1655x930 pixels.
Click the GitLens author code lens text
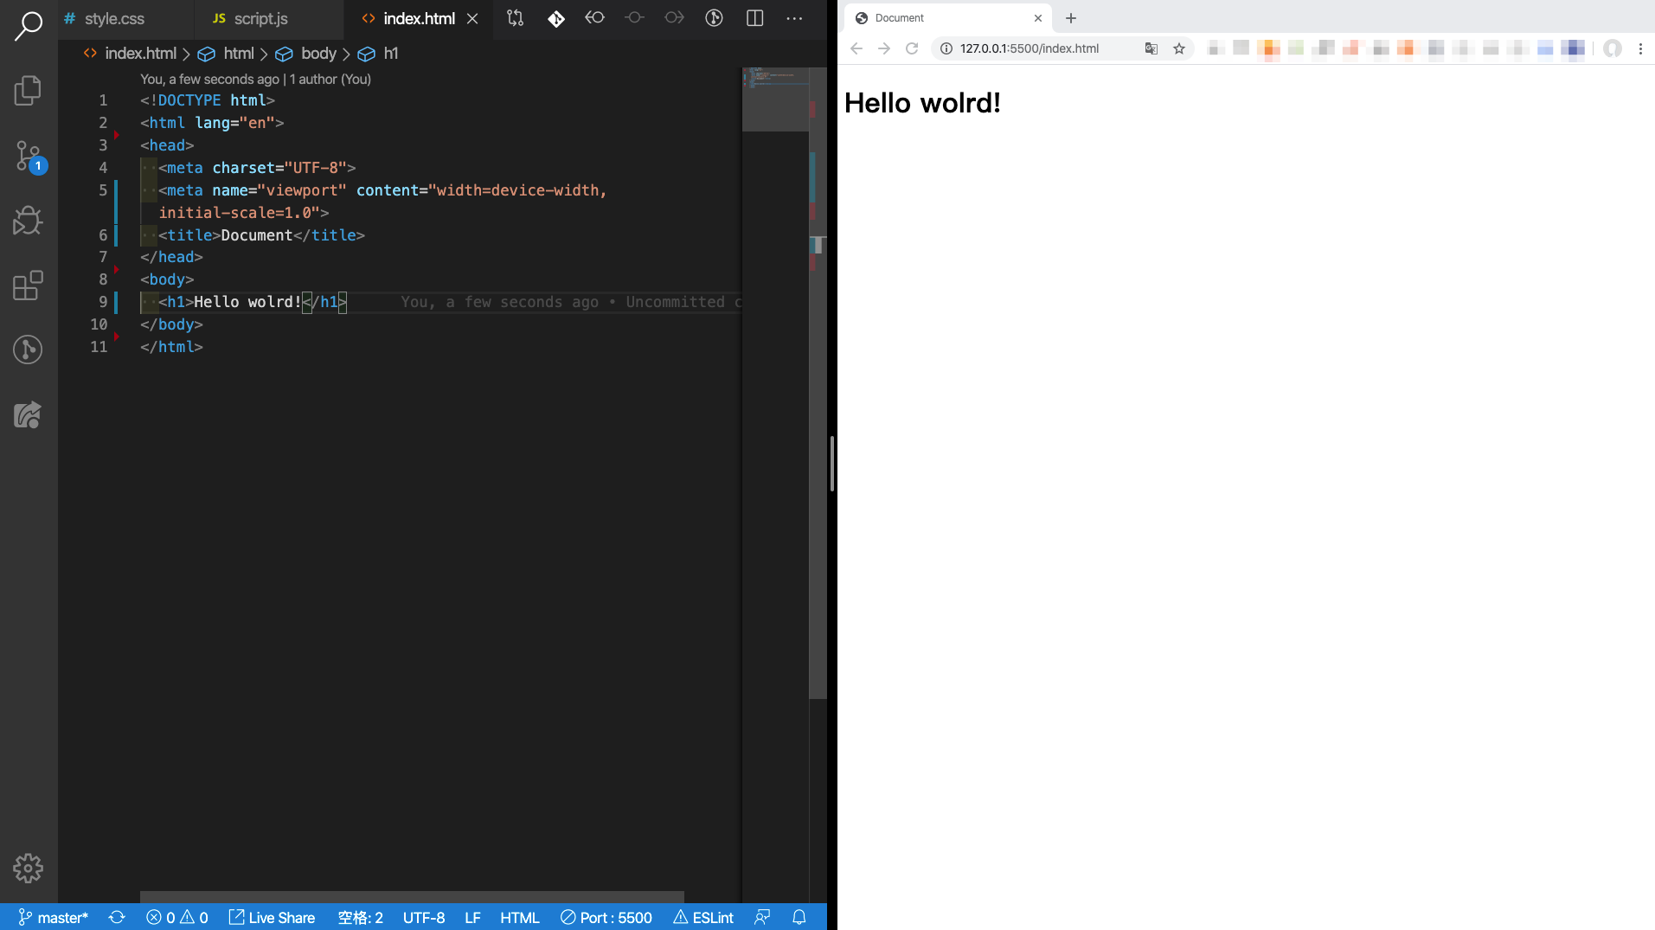tap(256, 79)
